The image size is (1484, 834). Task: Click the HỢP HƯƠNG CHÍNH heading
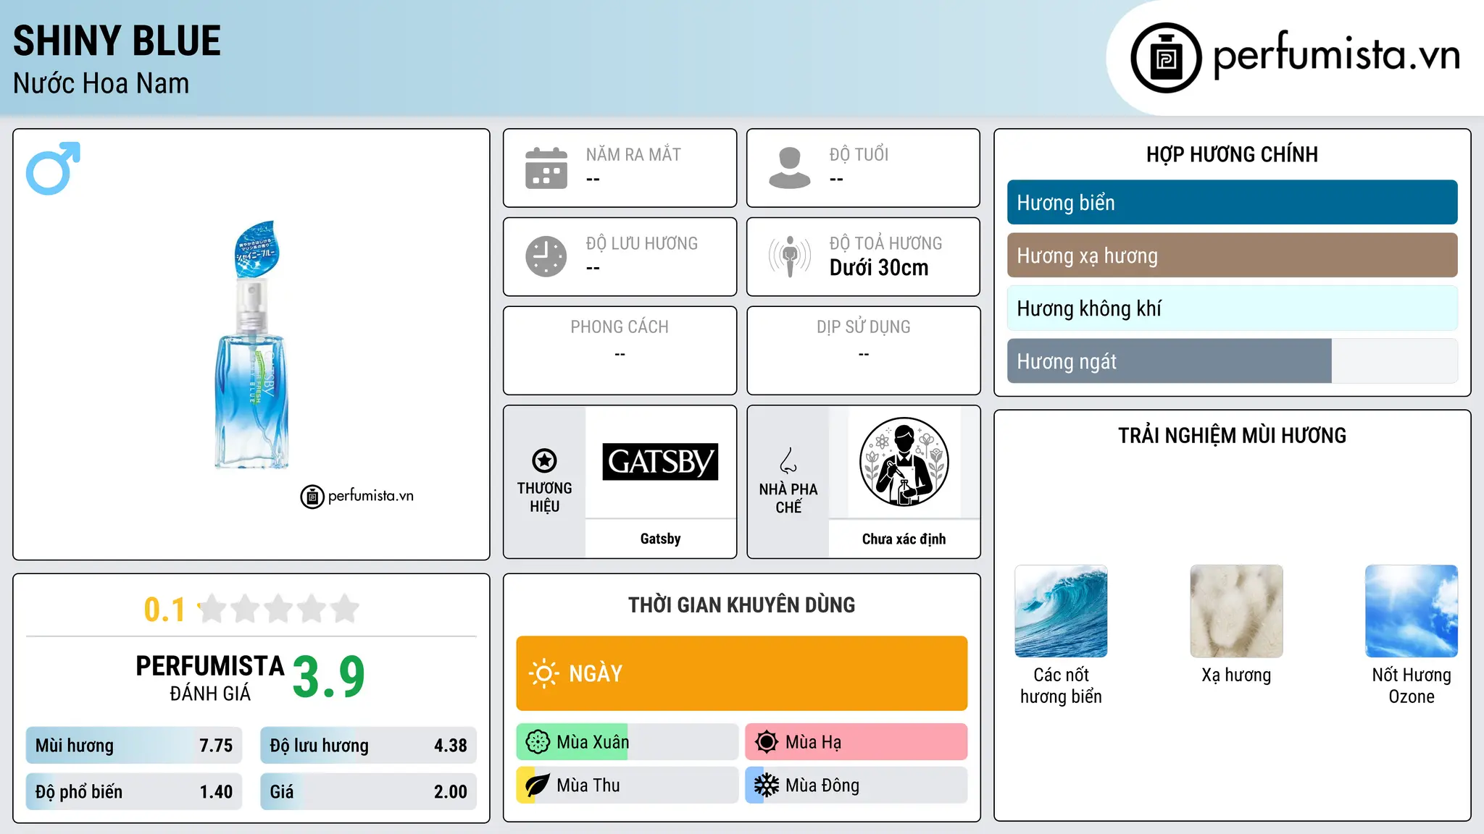pyautogui.click(x=1232, y=154)
